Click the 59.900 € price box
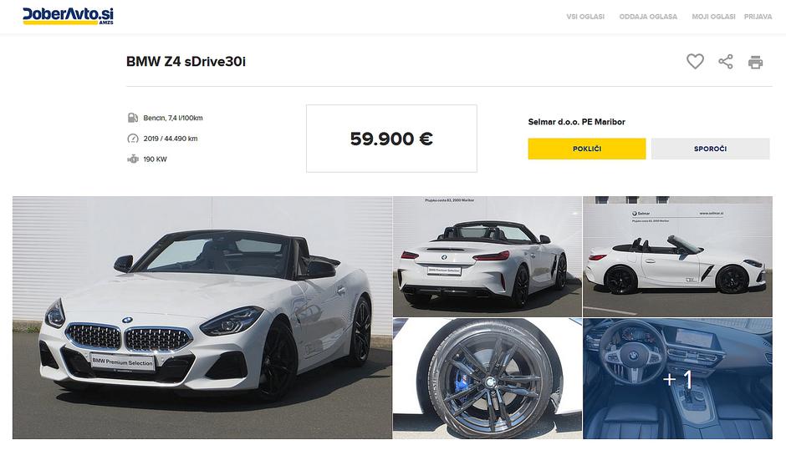Viewport: 786px width, 450px height. coord(391,139)
